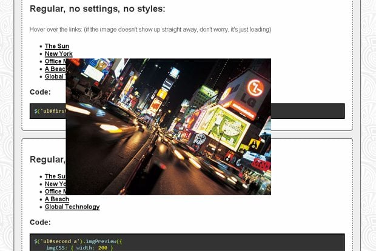Select the Office link in second list
This screenshot has height=251, width=376.
click(x=55, y=192)
